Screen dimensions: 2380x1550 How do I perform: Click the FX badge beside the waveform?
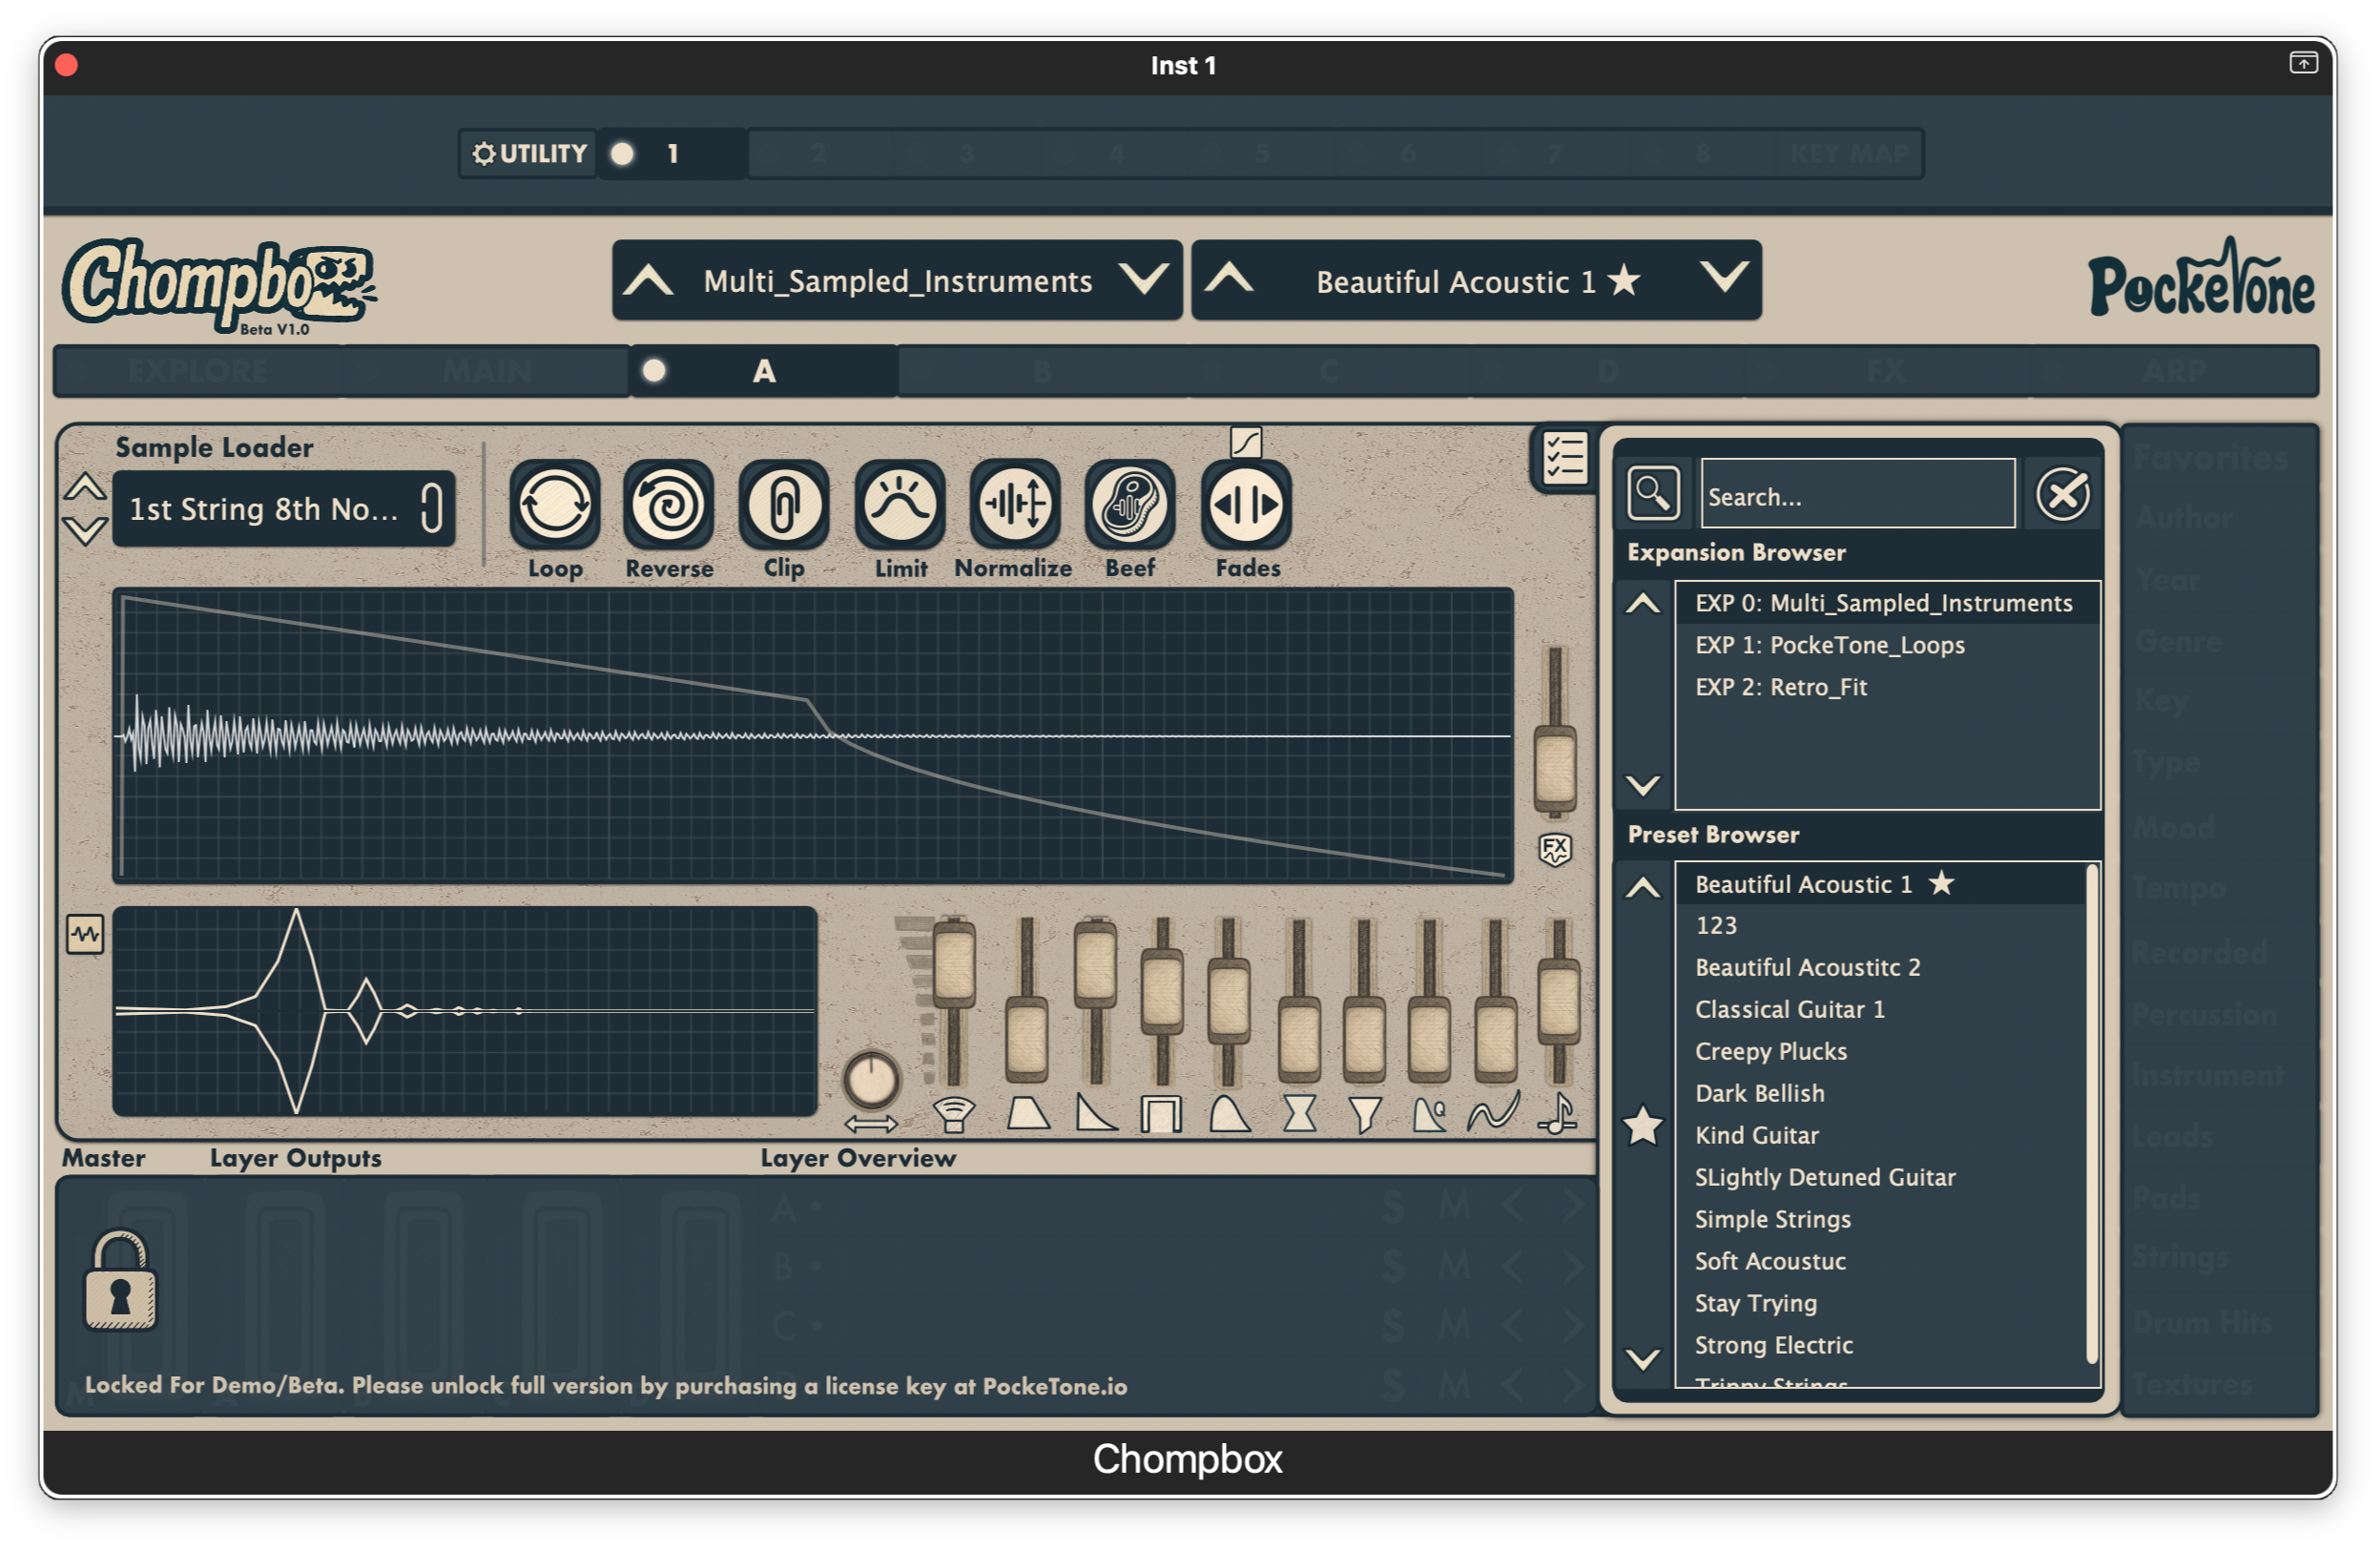(x=1554, y=850)
